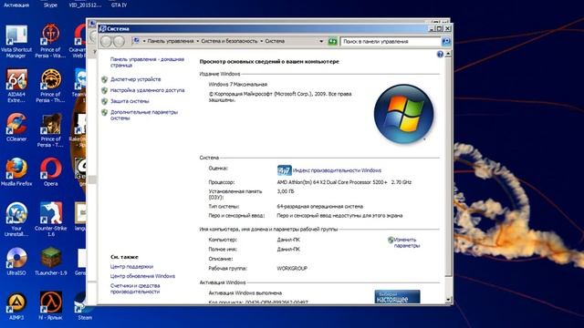Open Your Uninstaller desktop icon
This screenshot has width=584, height=328.
tap(16, 220)
